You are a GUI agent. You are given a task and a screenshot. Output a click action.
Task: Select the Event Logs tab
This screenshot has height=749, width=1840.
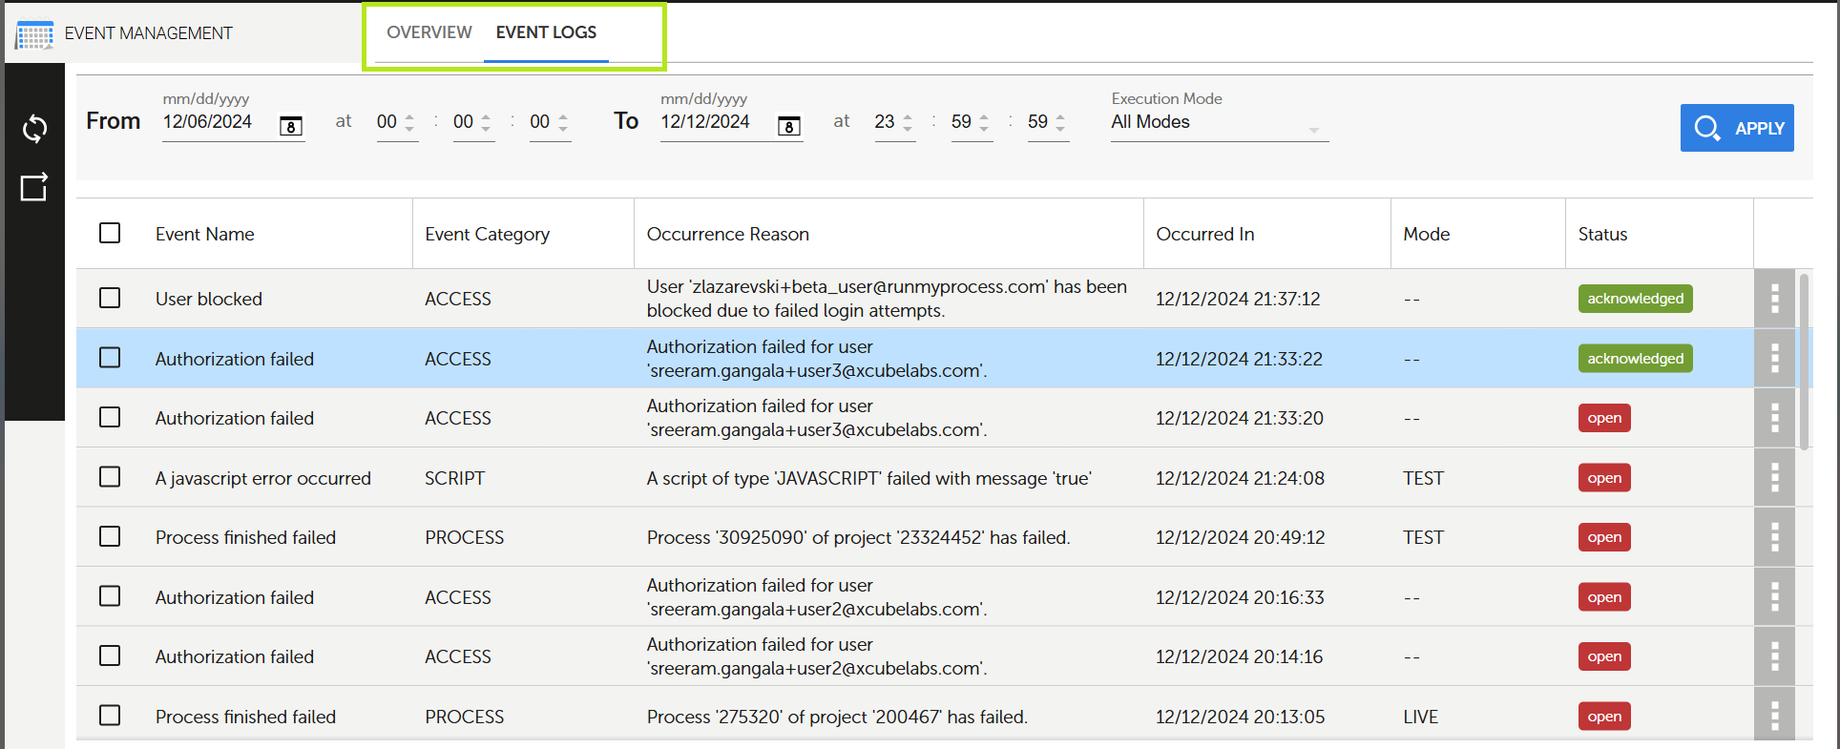pos(546,32)
